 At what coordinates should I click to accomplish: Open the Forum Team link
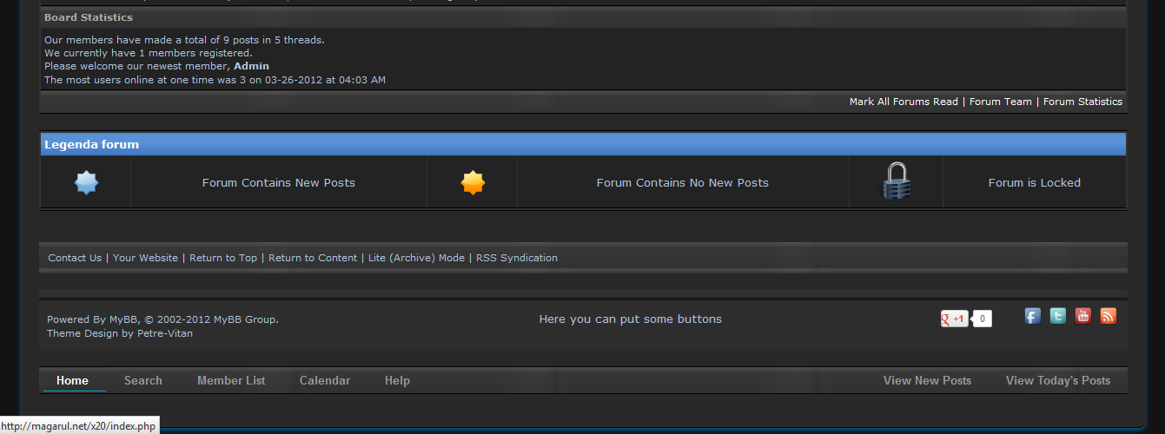tap(1000, 102)
